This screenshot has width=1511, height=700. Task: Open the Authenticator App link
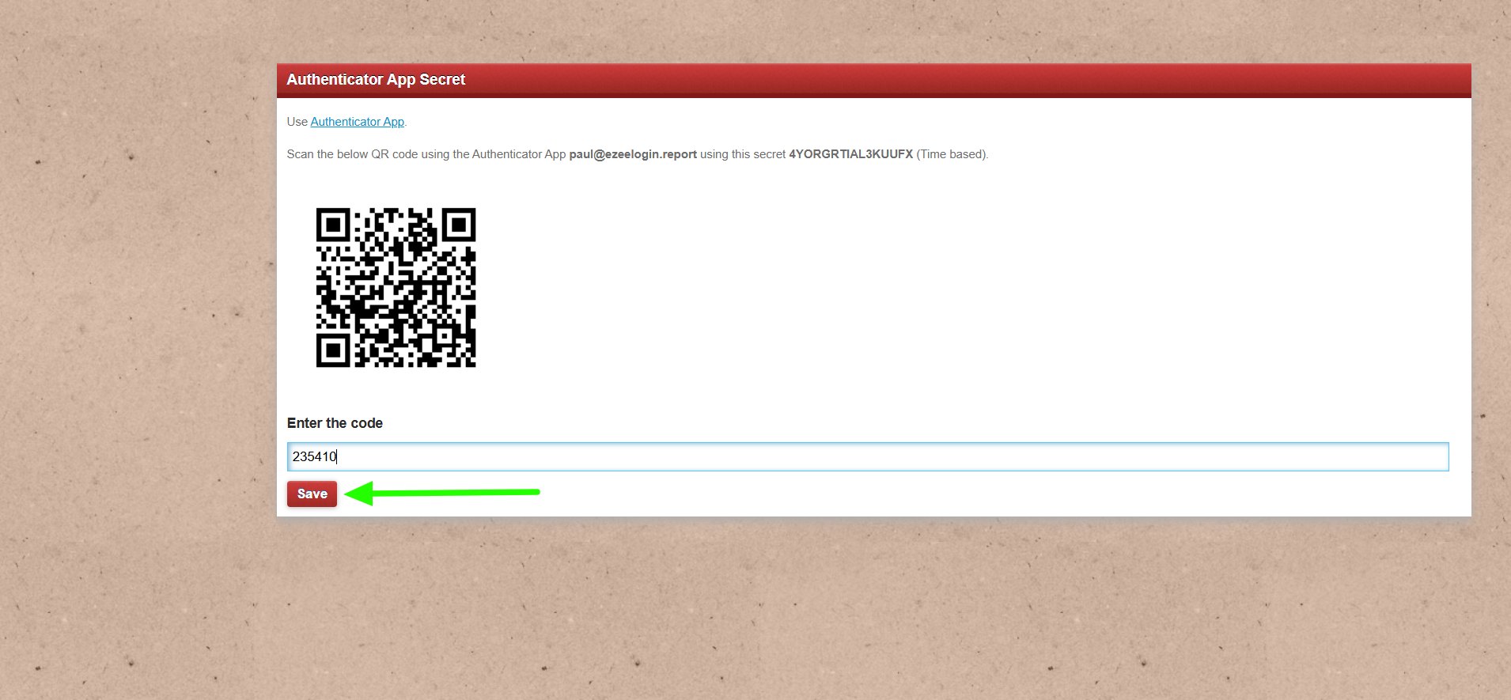pos(357,122)
